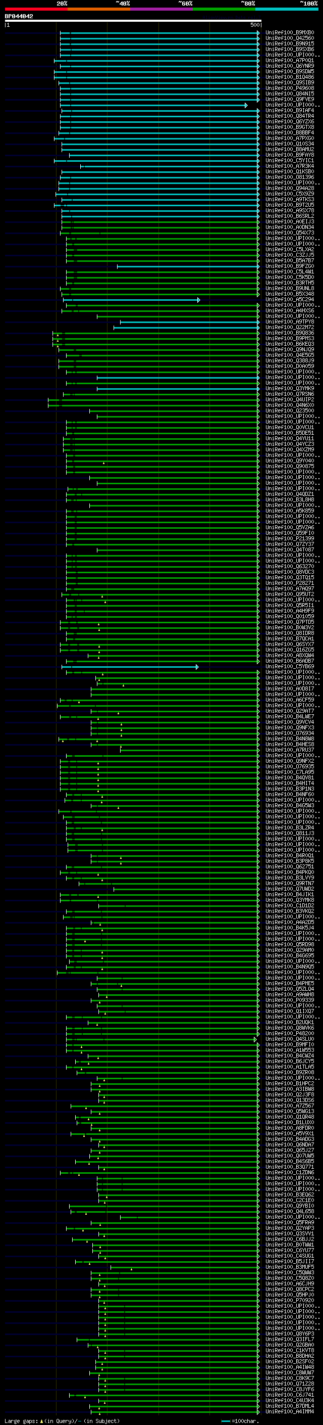Click hit label UniRef100_B3MUF5
323x1425 pixels.
click(x=290, y=1268)
